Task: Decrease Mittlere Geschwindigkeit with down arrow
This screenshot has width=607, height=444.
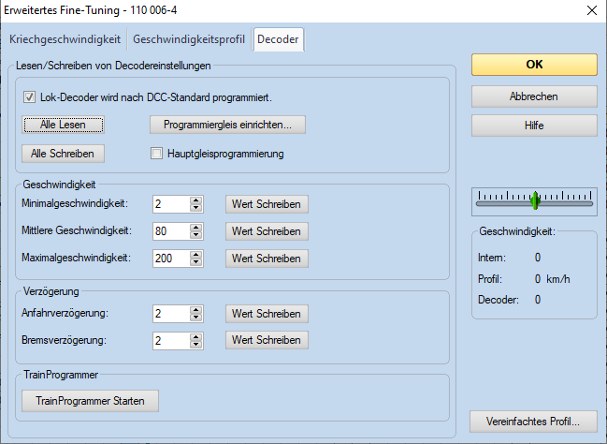Action: pos(195,235)
